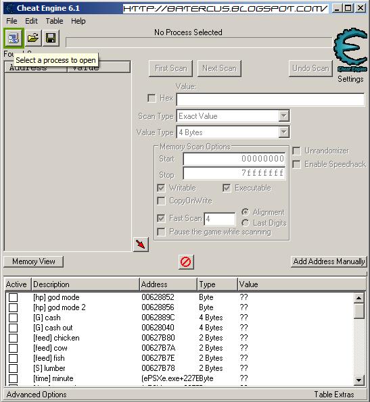Image resolution: width=370 pixels, height=402 pixels.
Task: Open the Help menu
Action: click(78, 21)
